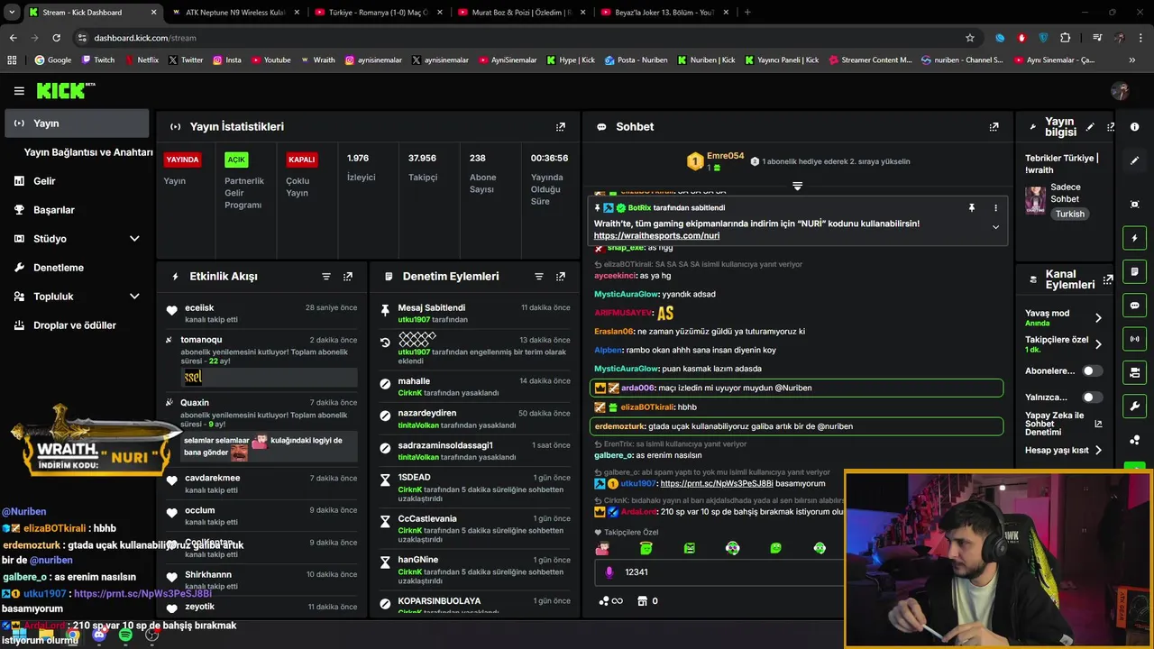Viewport: 1154px width, 649px height.
Task: Open the Yayıncı Paneli | Kick bookmark
Action: (x=782, y=60)
